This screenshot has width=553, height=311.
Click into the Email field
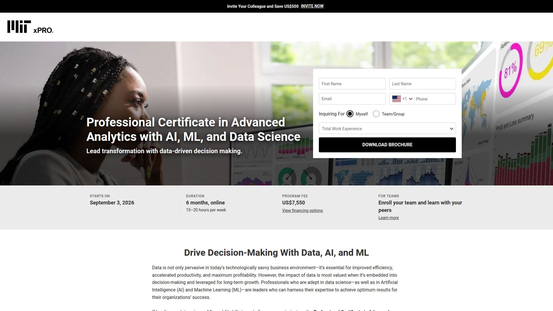pyautogui.click(x=352, y=99)
